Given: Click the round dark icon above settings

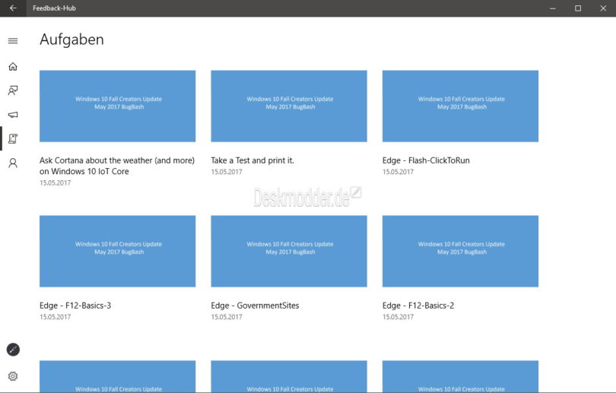Looking at the screenshot, I should point(13,350).
